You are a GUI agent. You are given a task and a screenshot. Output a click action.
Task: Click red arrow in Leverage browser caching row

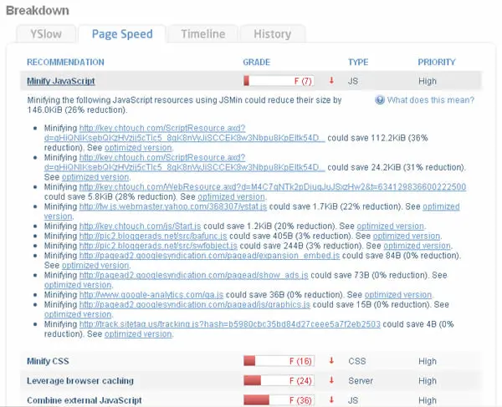[331, 380]
